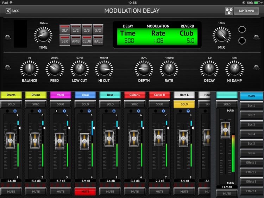
Task: Unmute the Vocal channel 4
Action: (85, 192)
